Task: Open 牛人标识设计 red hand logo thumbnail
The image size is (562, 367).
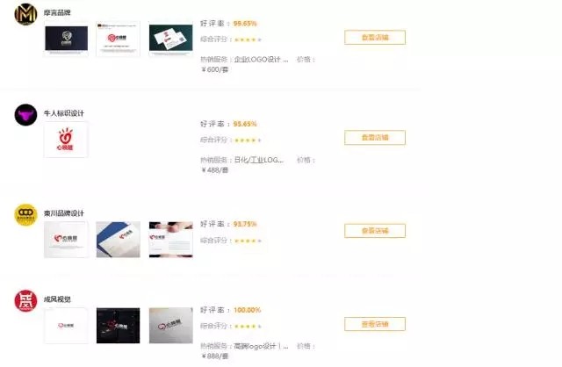Action: 66,140
